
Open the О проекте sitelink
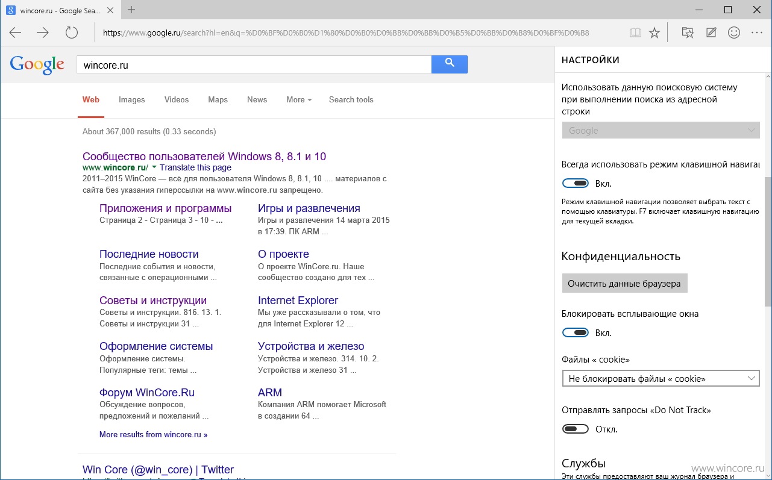coord(283,254)
